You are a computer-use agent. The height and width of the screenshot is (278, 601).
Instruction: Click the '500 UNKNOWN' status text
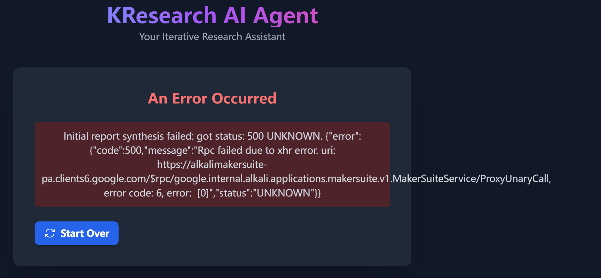285,136
